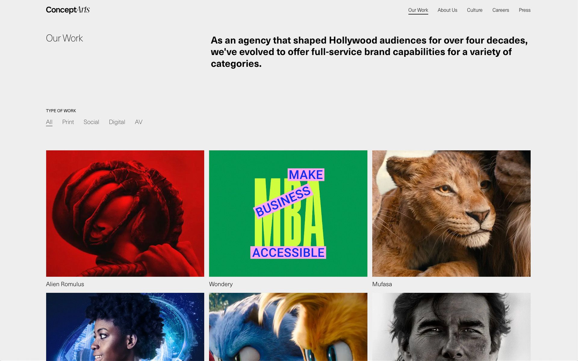Image resolution: width=578 pixels, height=361 pixels.
Task: Click the Alien Romulus caption
Action: (x=65, y=284)
